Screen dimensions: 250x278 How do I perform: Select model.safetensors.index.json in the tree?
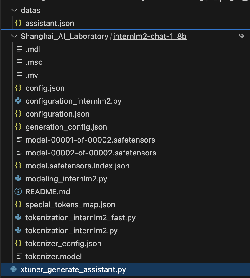77,166
